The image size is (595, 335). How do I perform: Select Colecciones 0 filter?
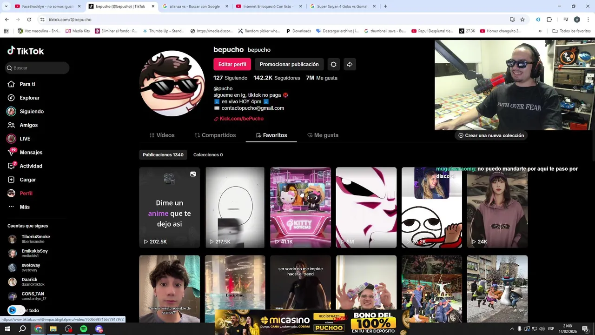tap(208, 154)
